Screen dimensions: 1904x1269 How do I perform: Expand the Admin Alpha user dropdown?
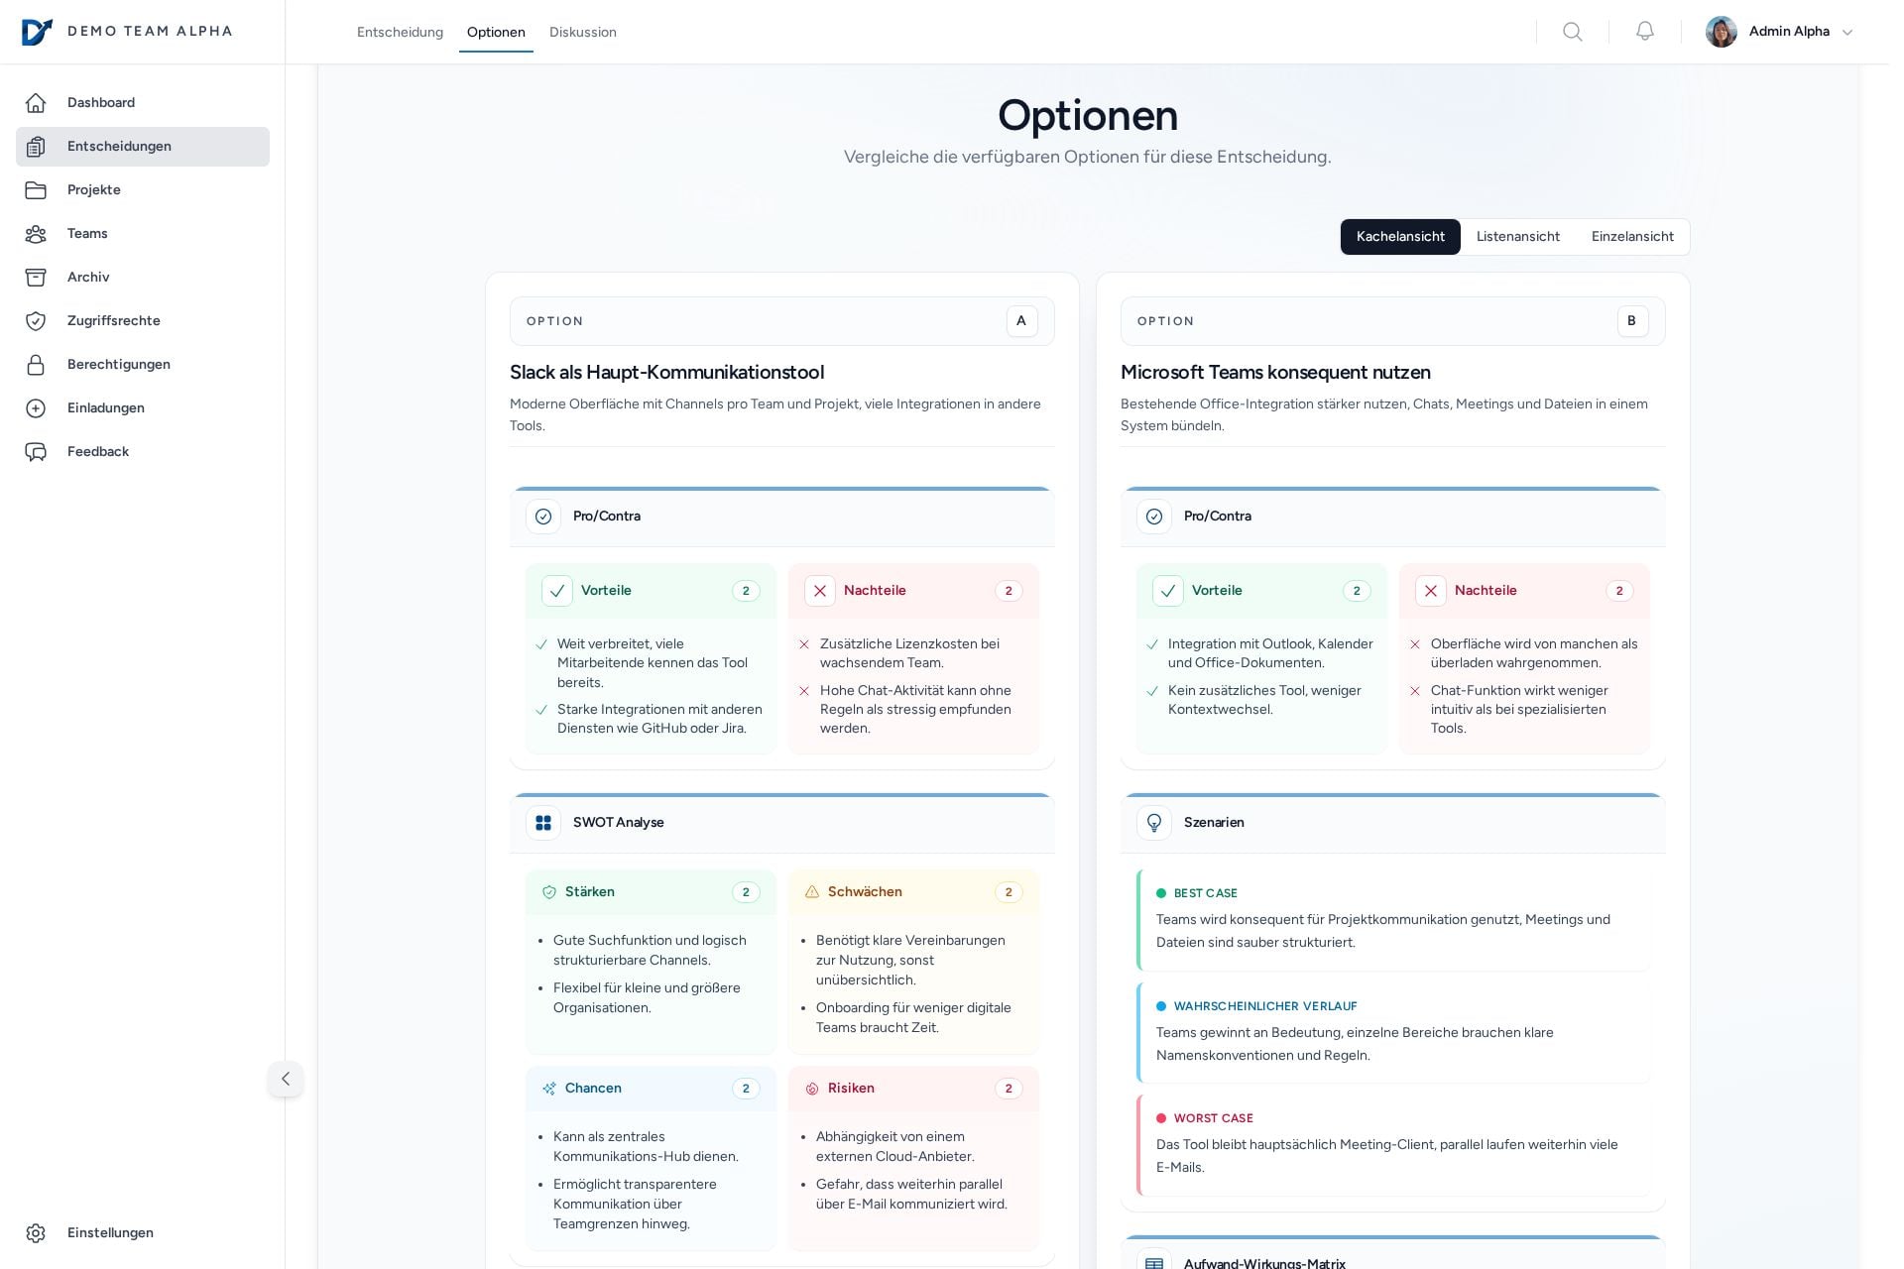[x=1846, y=32]
